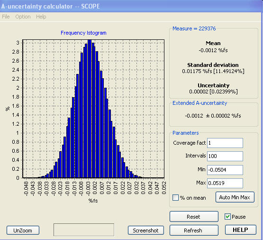Click the Refresh button
The width and height of the screenshot is (263, 240).
pos(194,230)
